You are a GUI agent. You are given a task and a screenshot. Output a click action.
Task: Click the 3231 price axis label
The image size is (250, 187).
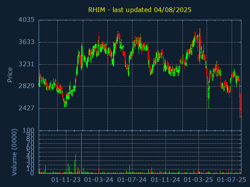(x=26, y=64)
